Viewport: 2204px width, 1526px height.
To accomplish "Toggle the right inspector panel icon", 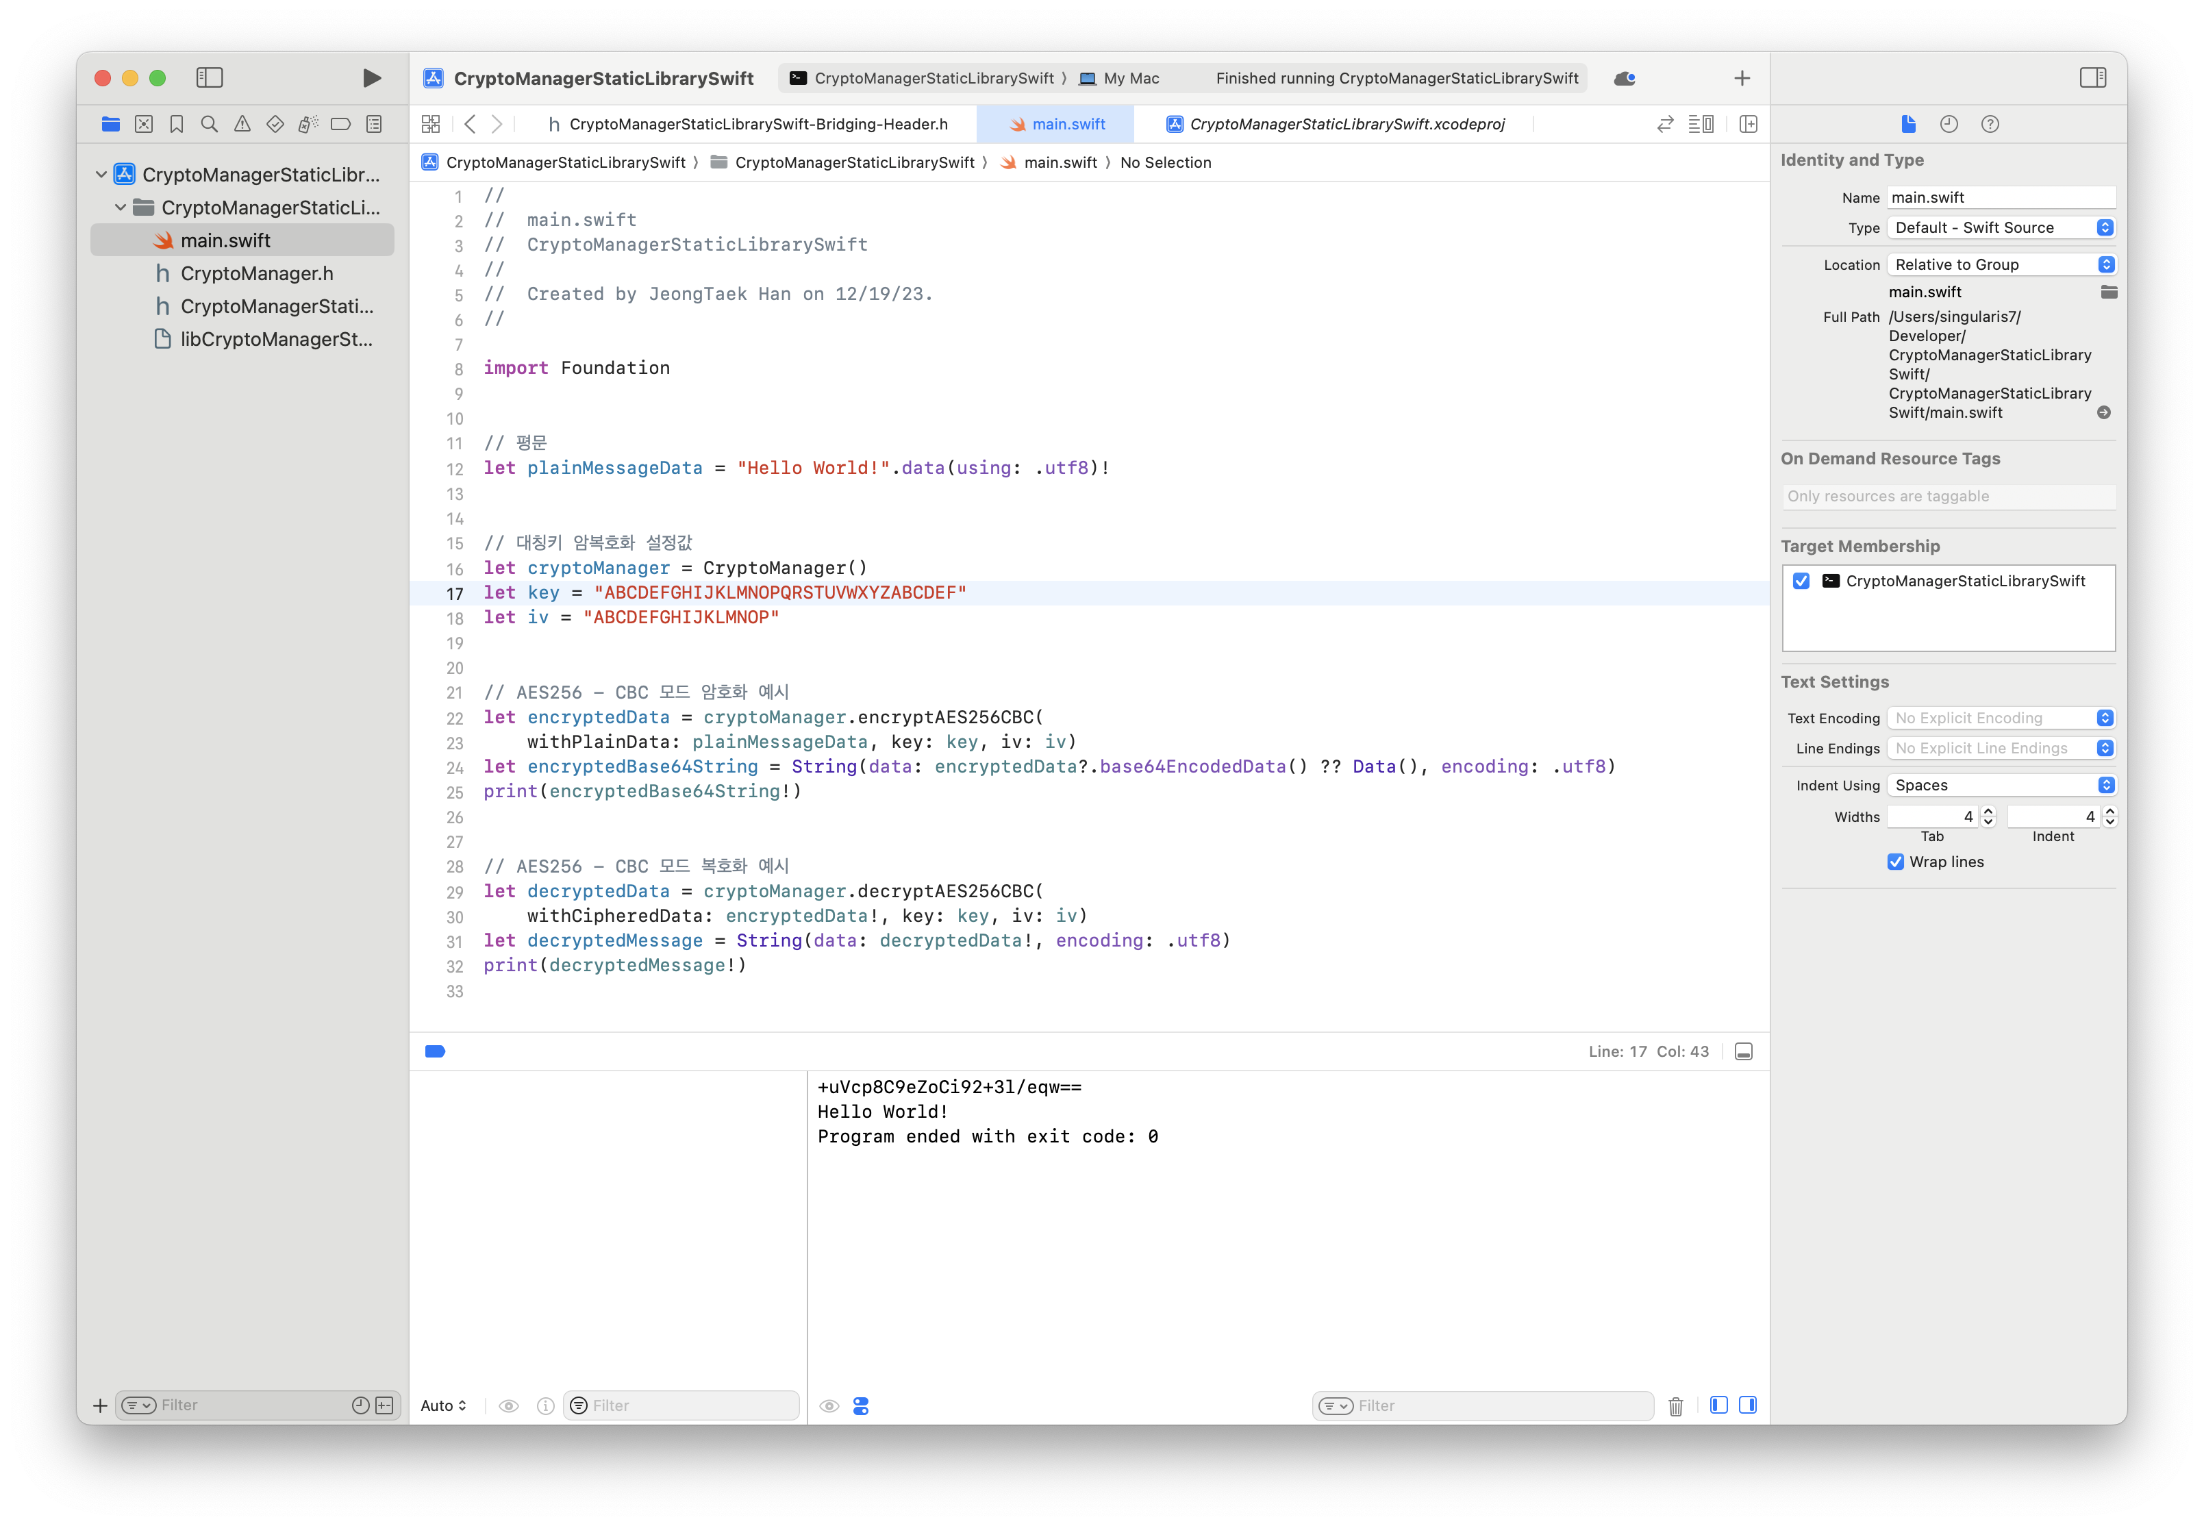I will (x=2092, y=78).
